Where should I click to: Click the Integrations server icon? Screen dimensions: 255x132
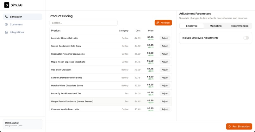click(x=6, y=32)
